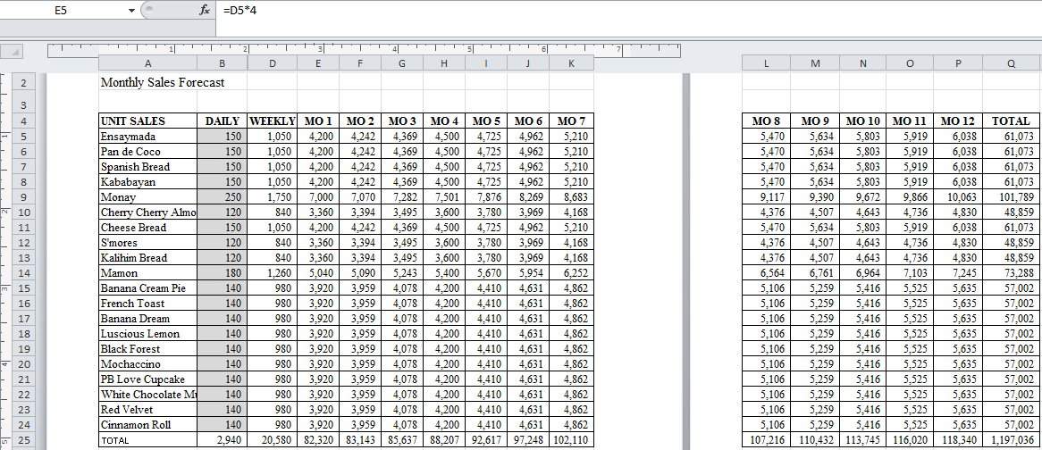Click the MO 8 header cell
The height and width of the screenshot is (450, 1042).
tap(766, 121)
